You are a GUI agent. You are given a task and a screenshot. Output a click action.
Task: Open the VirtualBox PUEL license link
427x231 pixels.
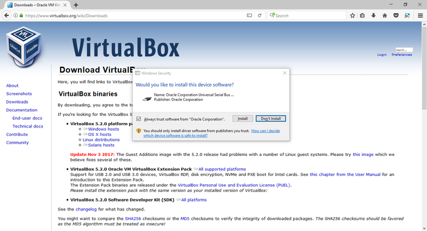[234, 185]
